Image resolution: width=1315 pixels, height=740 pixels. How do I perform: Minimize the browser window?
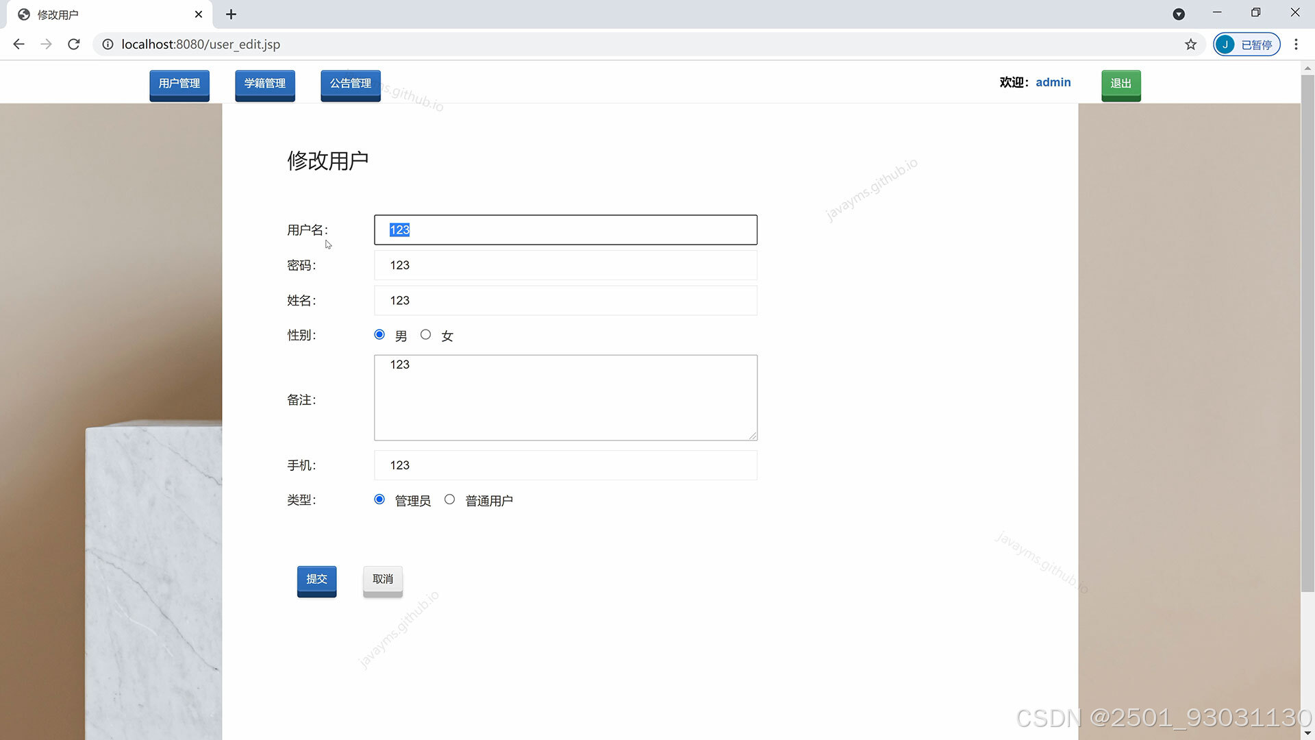pyautogui.click(x=1217, y=12)
